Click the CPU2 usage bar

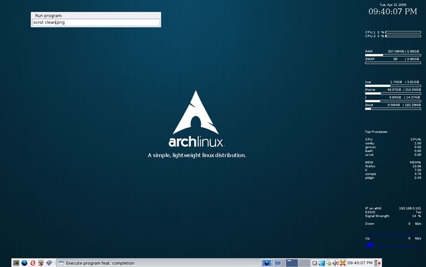tap(403, 36)
